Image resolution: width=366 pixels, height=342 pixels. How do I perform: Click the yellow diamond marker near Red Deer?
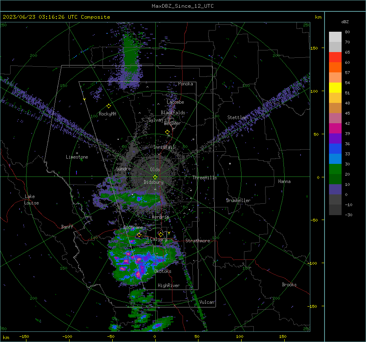(167, 132)
